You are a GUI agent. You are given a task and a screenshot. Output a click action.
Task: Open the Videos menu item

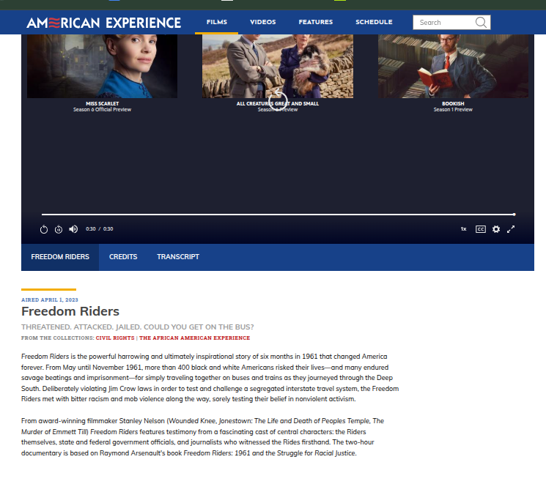click(263, 22)
